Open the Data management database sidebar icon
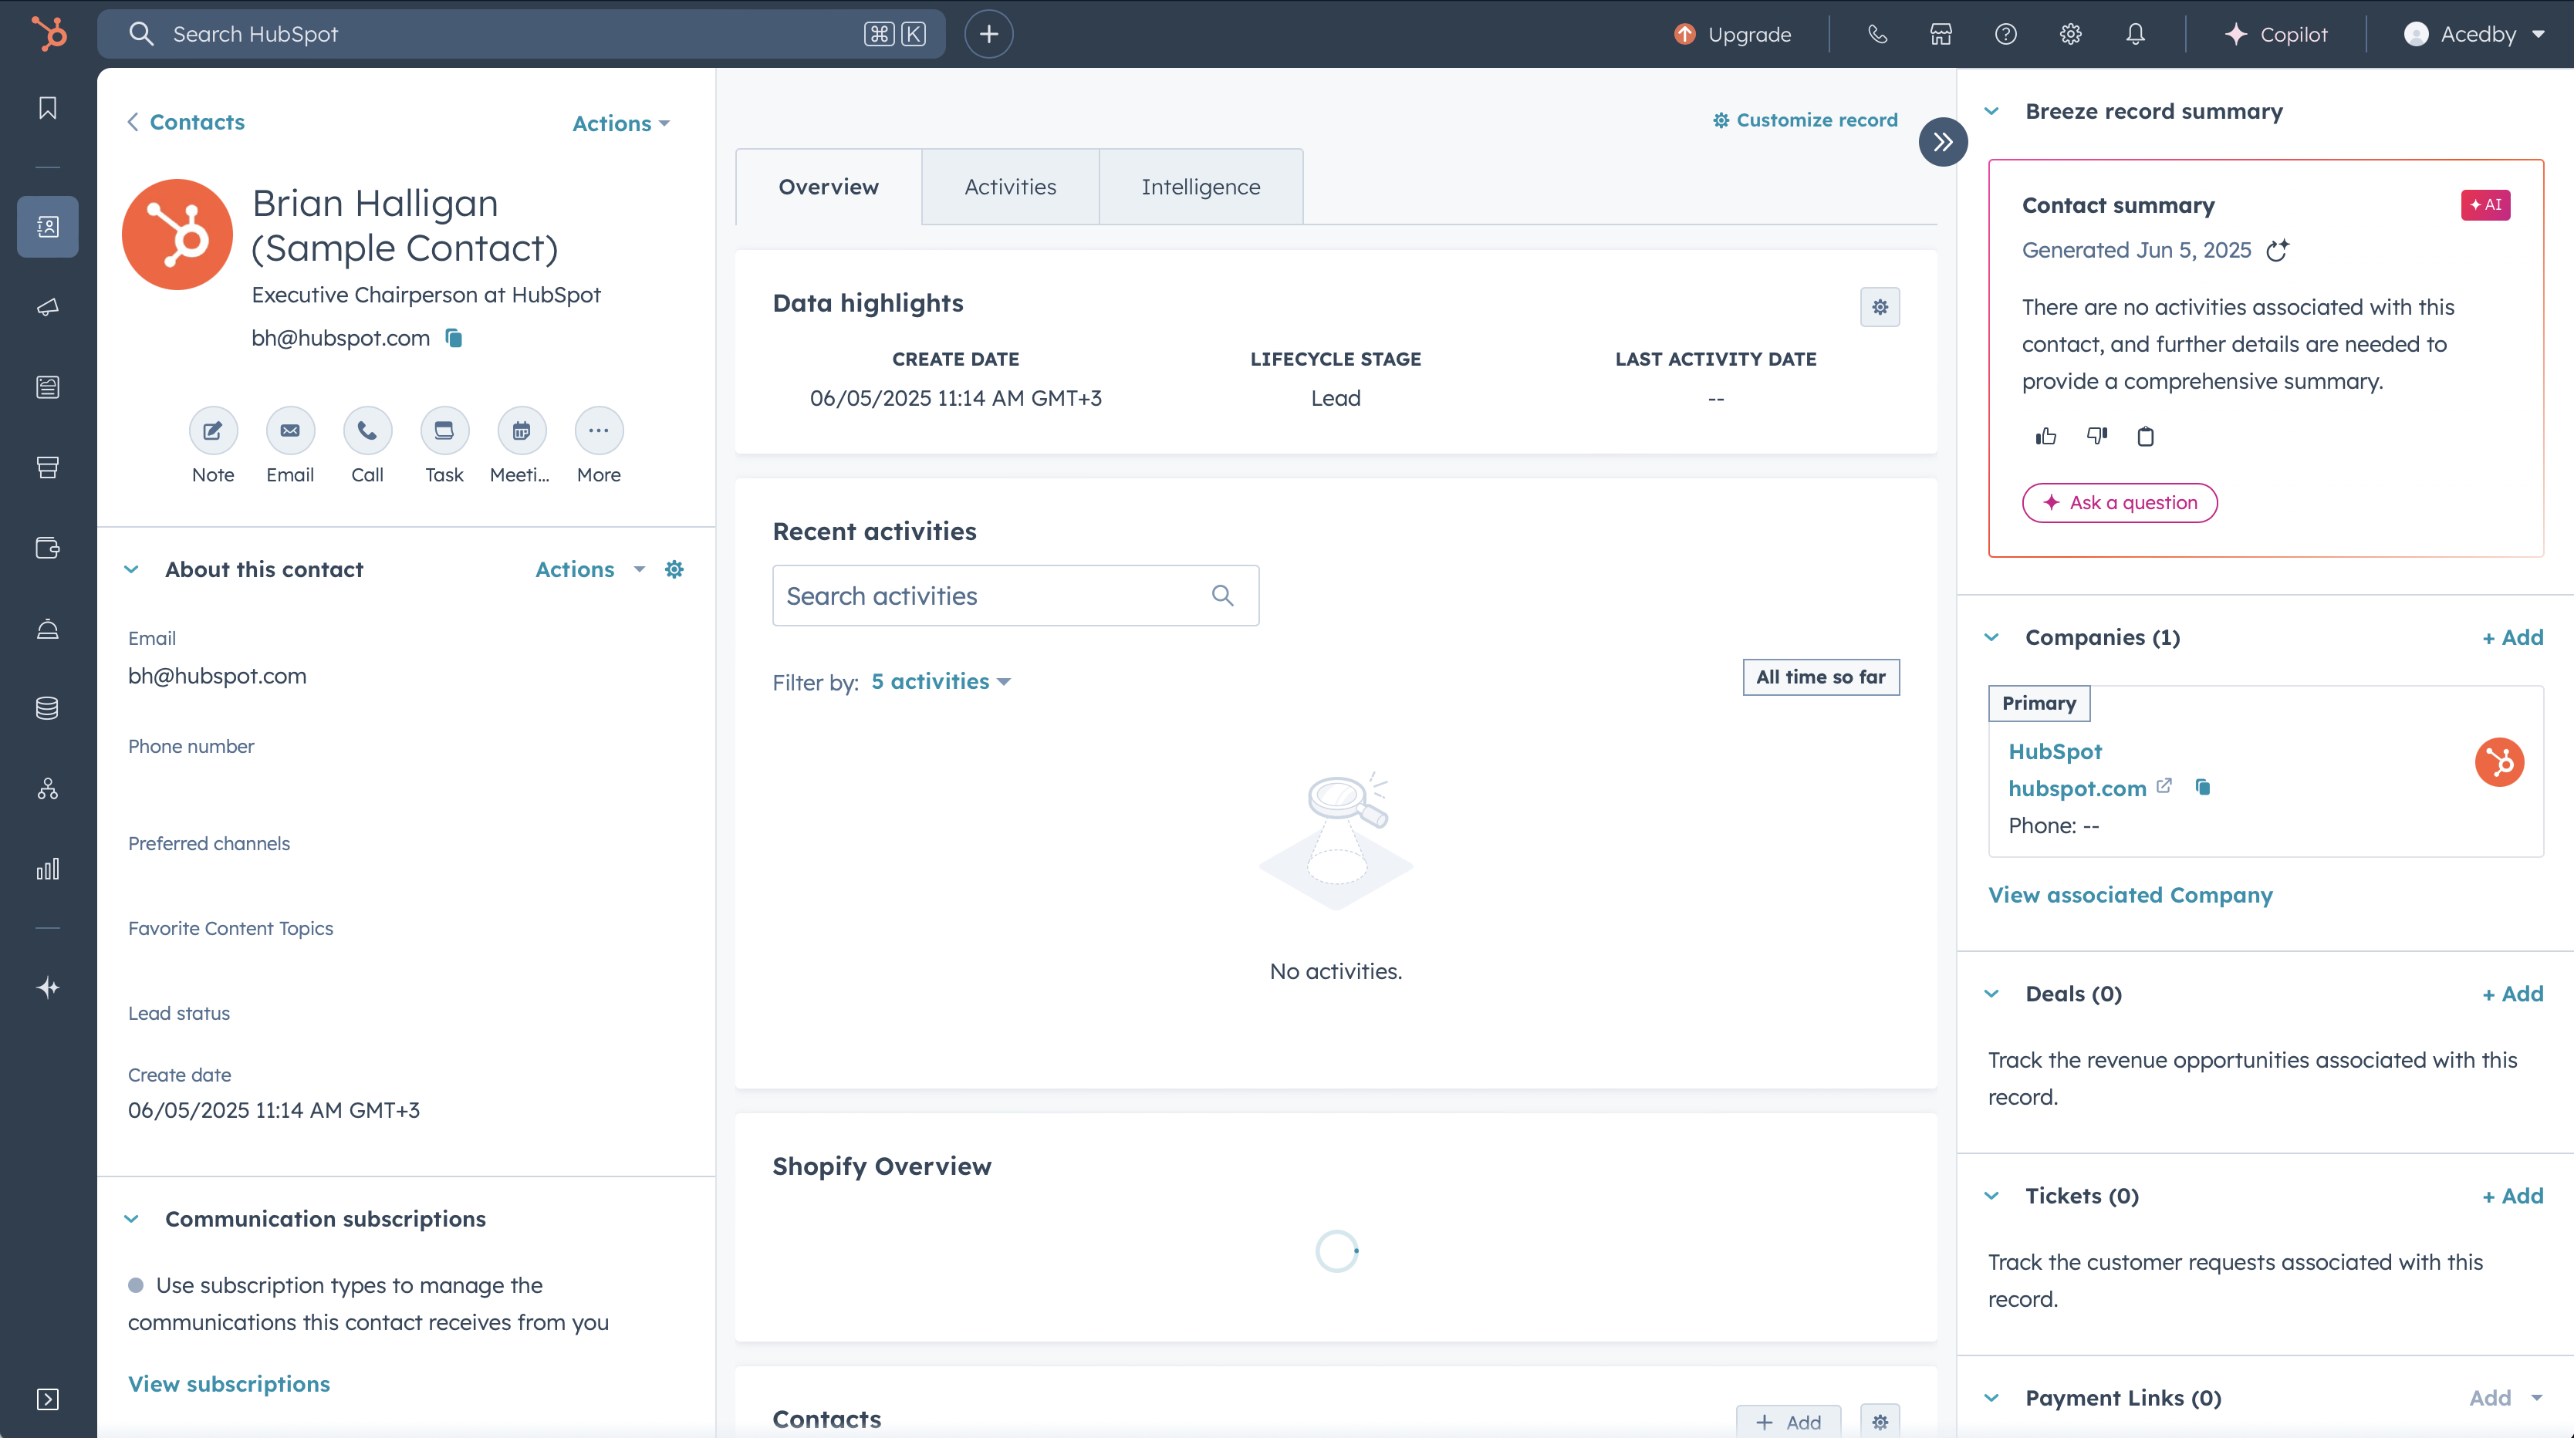Screen dimensions: 2574x1438 coord(48,708)
